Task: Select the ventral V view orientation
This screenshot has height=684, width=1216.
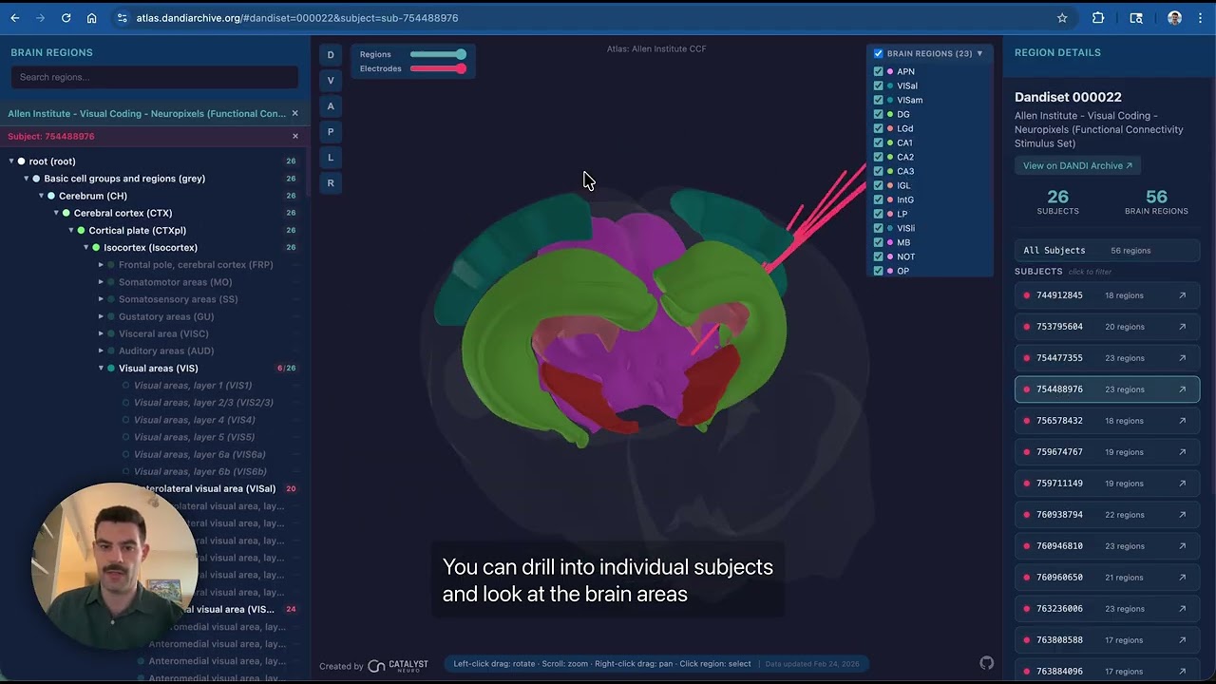Action: [x=331, y=80]
